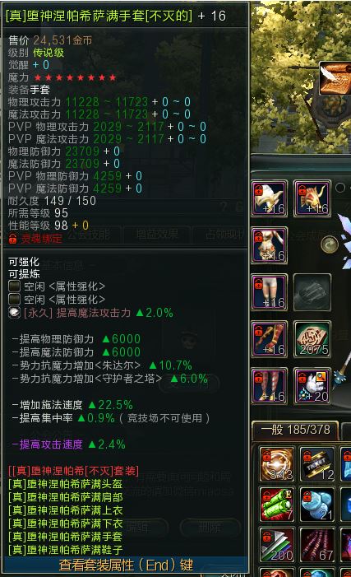Open the 一般 185/378 inventory tab
This screenshot has height=577, width=351.
click(295, 430)
